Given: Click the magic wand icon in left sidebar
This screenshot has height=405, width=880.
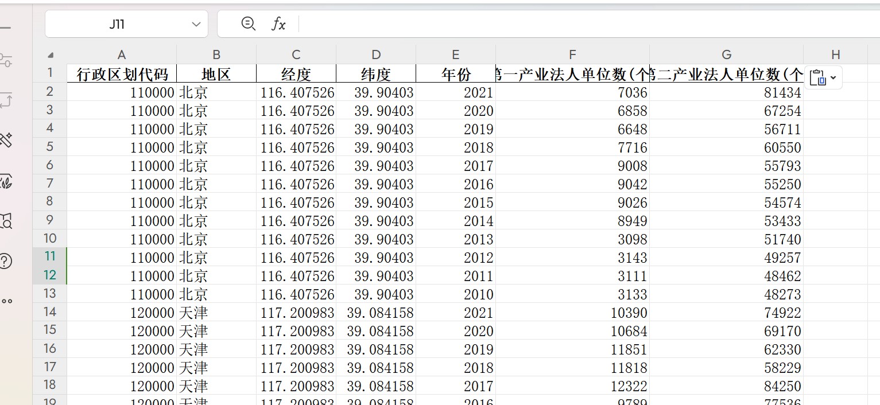Looking at the screenshot, I should [x=6, y=139].
